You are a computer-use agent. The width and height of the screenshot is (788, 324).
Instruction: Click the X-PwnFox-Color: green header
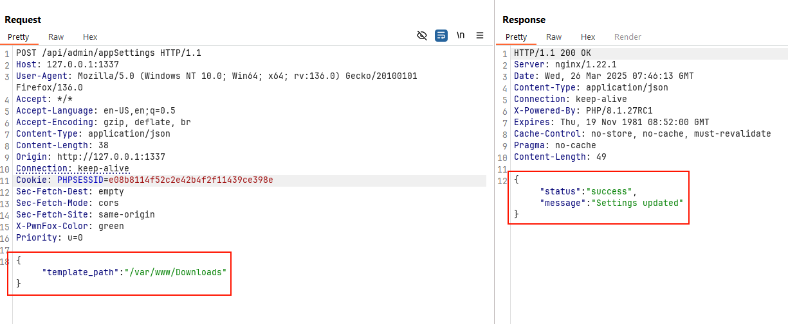pos(70,226)
